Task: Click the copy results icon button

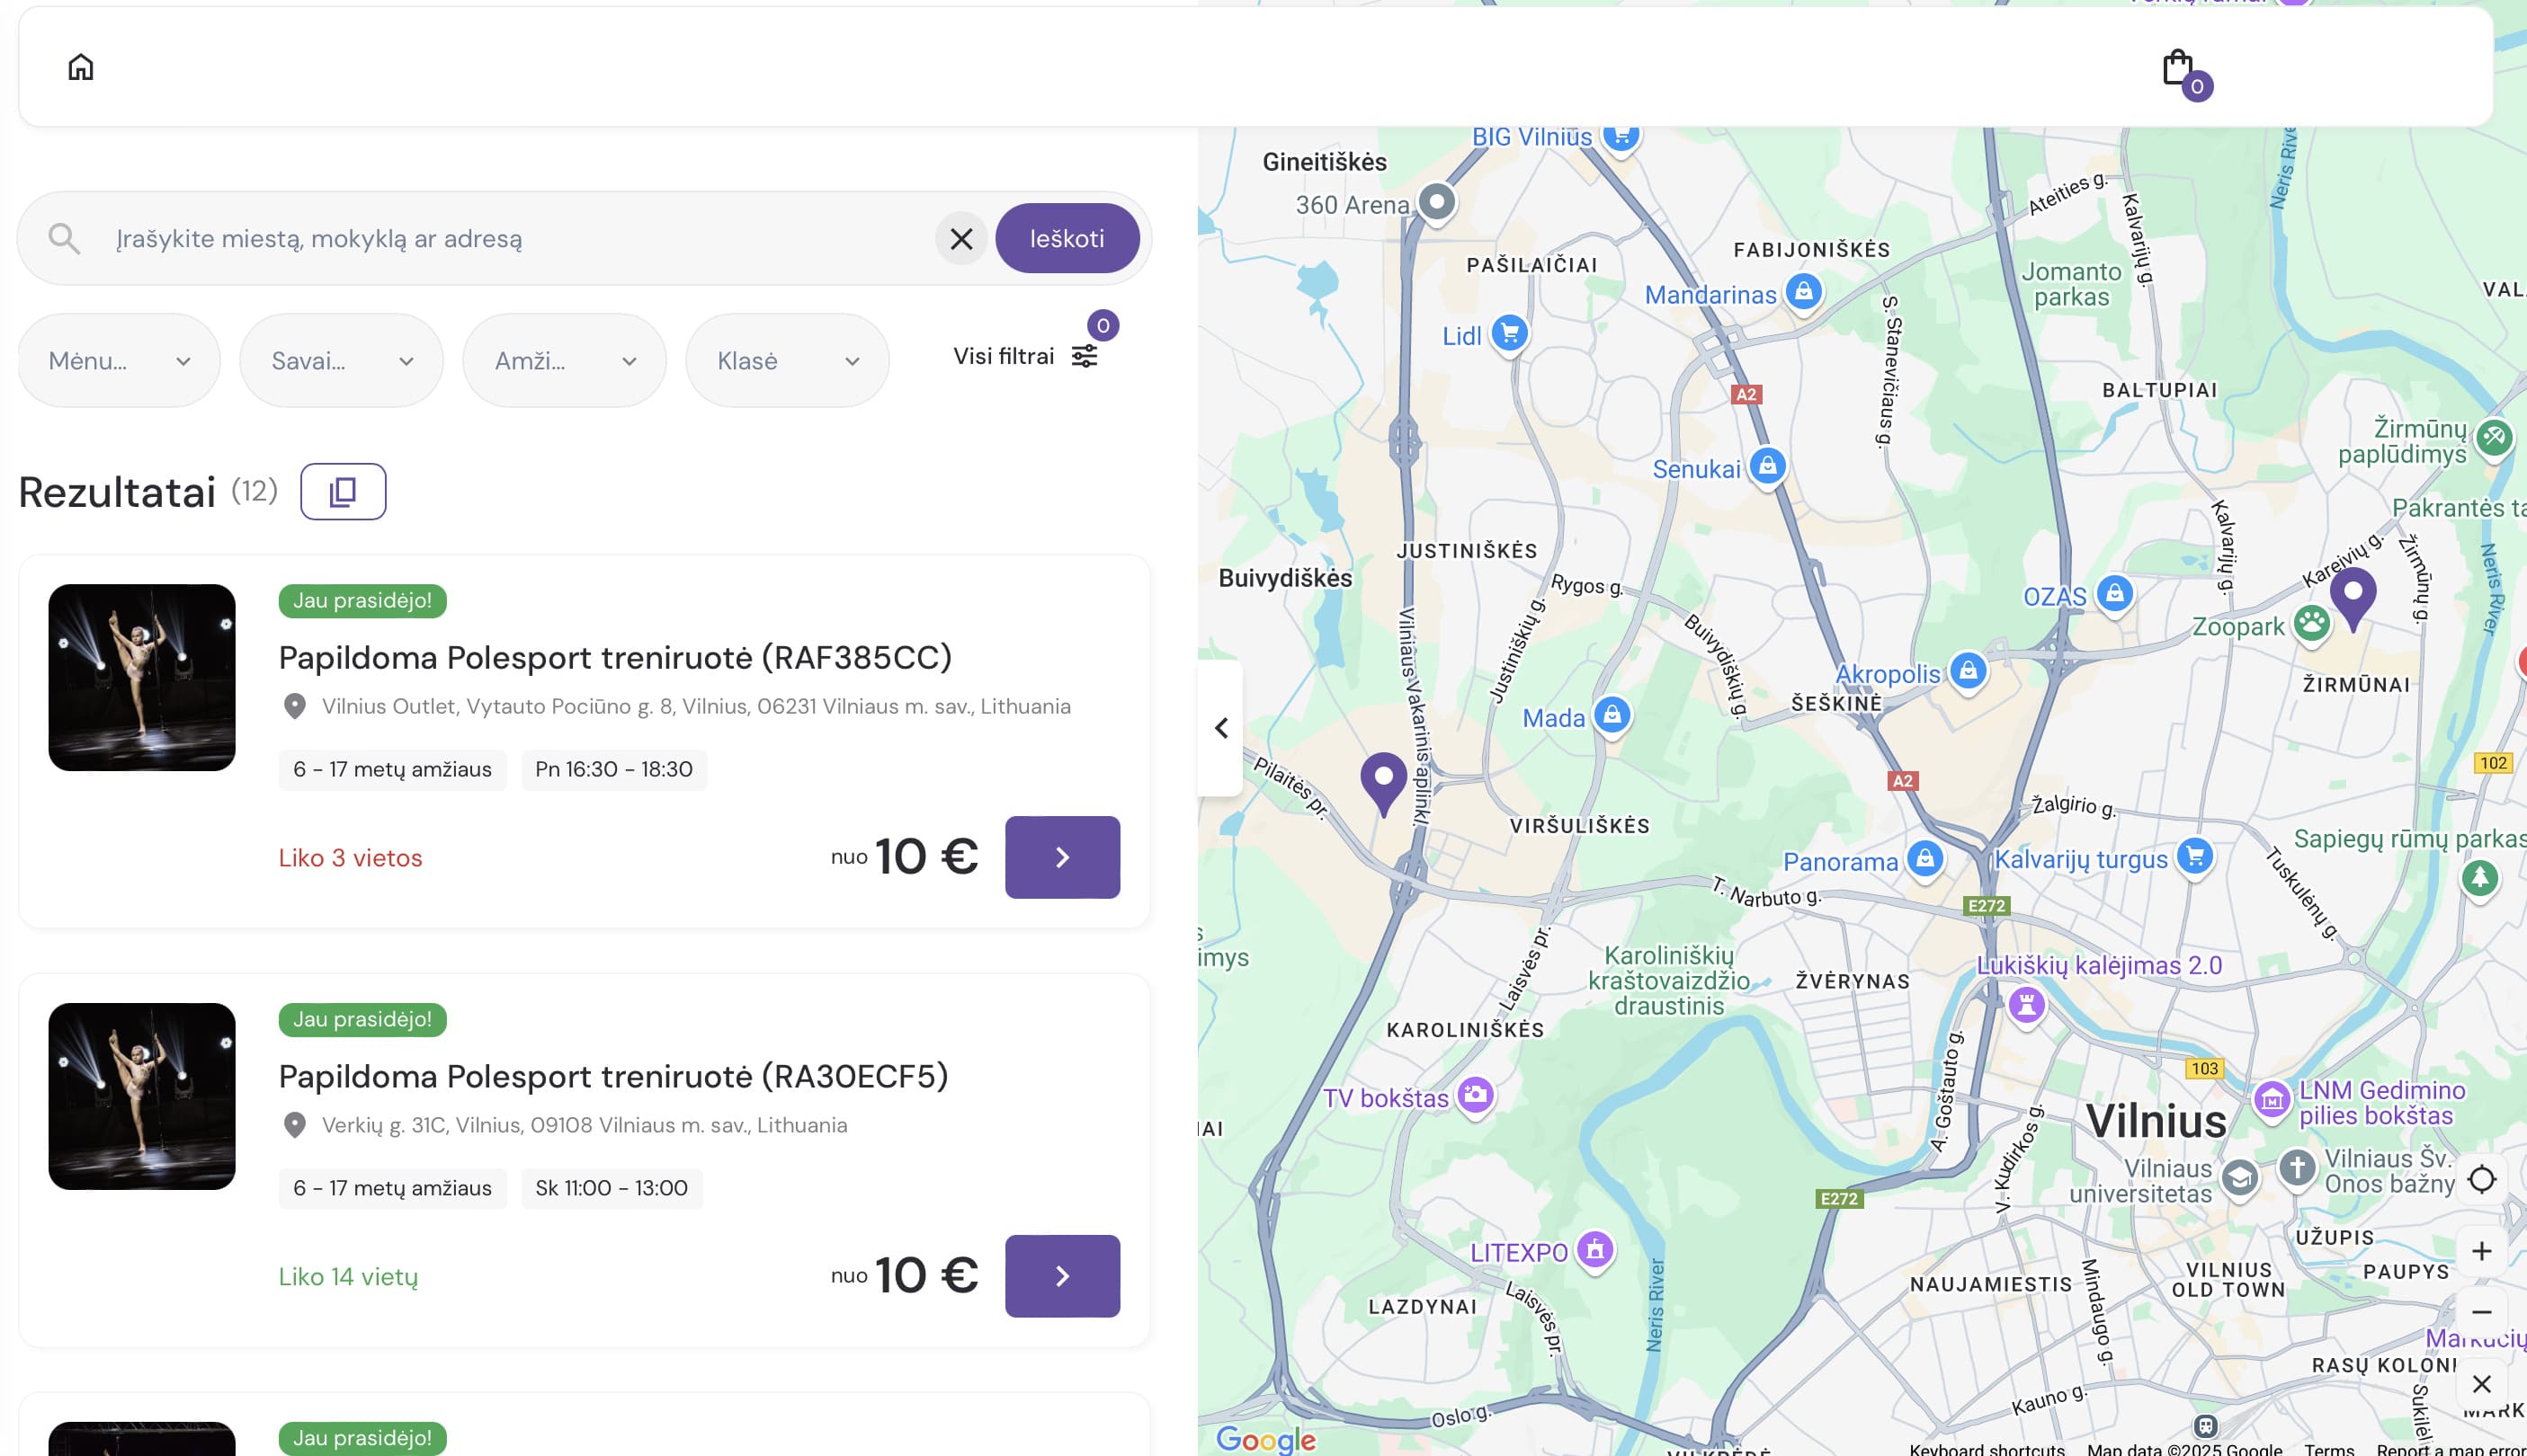Action: [344, 492]
